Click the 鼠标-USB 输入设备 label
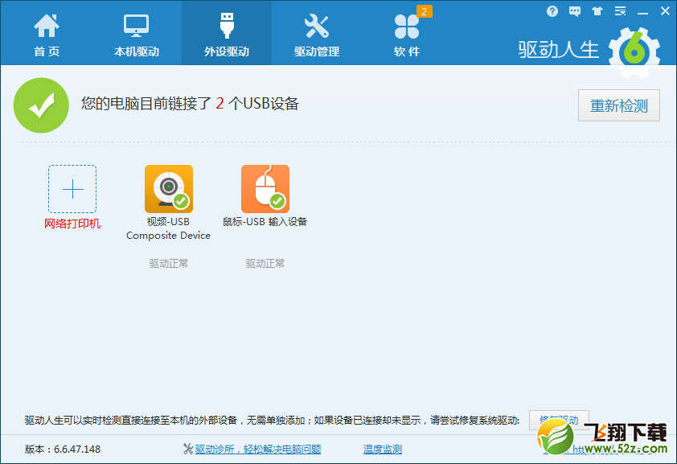Image resolution: width=677 pixels, height=464 pixels. tap(265, 222)
